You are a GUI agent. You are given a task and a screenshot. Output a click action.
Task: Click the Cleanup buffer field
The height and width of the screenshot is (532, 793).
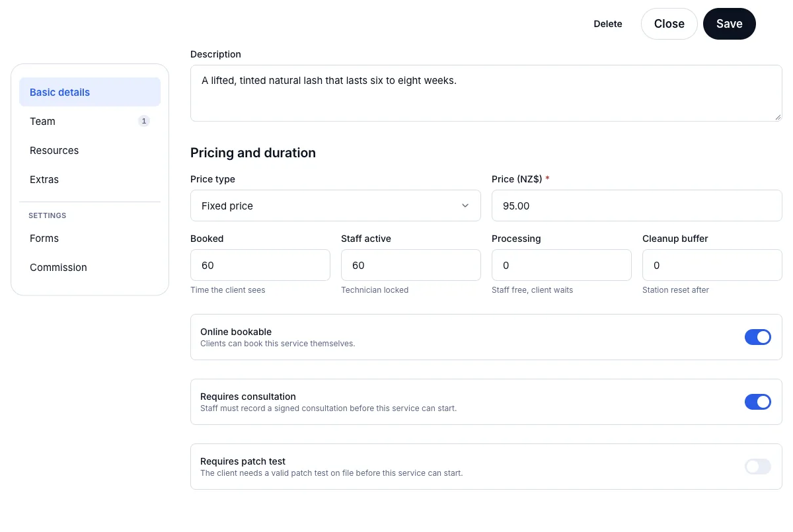pos(712,265)
